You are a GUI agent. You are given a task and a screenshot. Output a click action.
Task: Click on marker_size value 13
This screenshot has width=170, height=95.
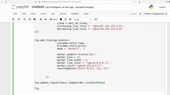[x=78, y=57]
